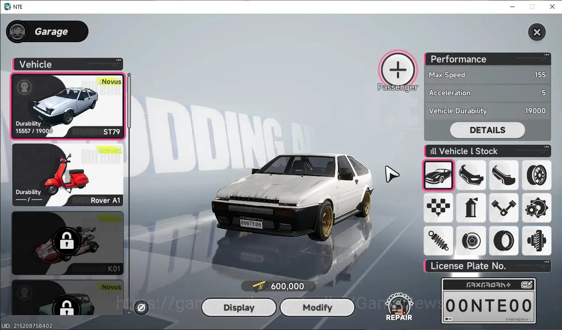Screen dimensions: 562x330
Task: Click the Novus tag on ST79 card
Action: point(111,82)
